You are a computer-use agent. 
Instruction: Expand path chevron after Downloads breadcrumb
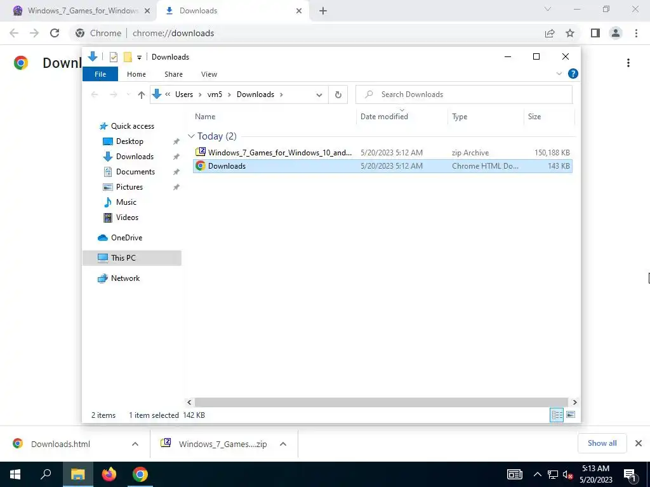click(x=281, y=95)
